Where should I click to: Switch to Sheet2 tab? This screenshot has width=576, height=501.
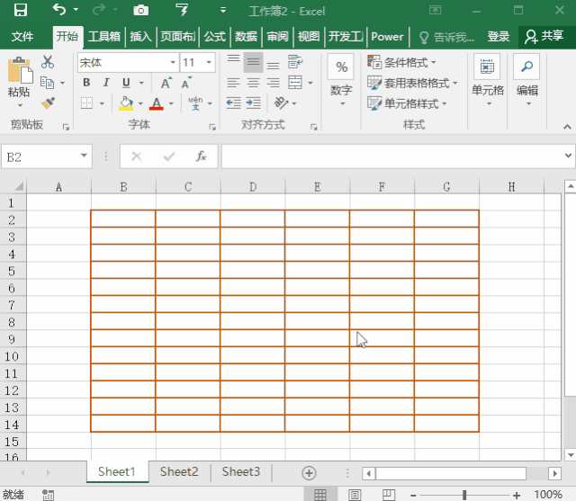point(179,471)
